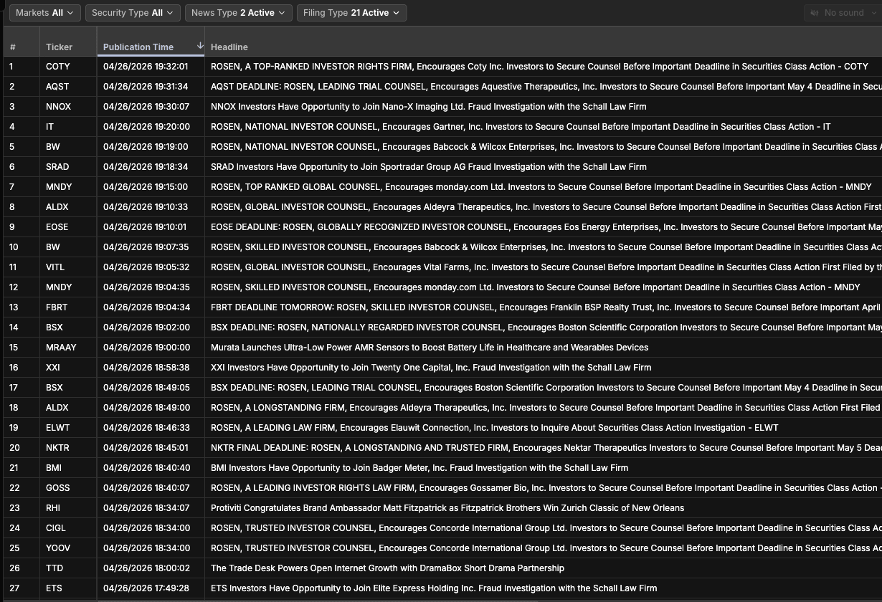Click the publication time 04/26/2026 18:00:02

(146, 568)
